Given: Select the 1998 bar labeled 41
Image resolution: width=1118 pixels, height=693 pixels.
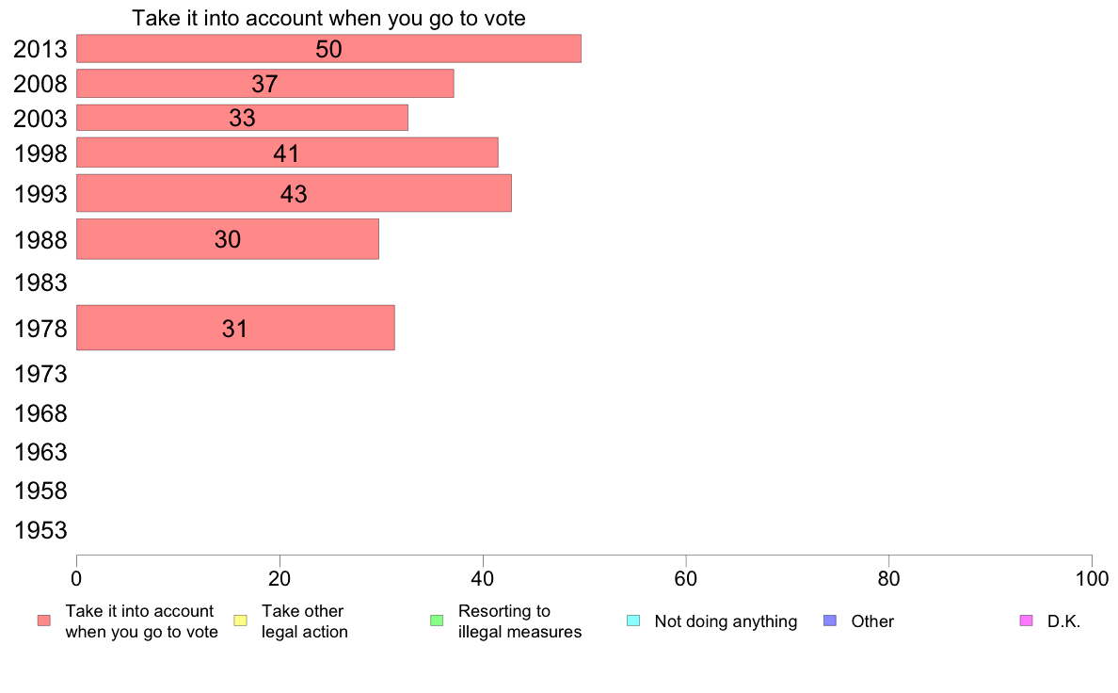Looking at the screenshot, I should coord(287,153).
